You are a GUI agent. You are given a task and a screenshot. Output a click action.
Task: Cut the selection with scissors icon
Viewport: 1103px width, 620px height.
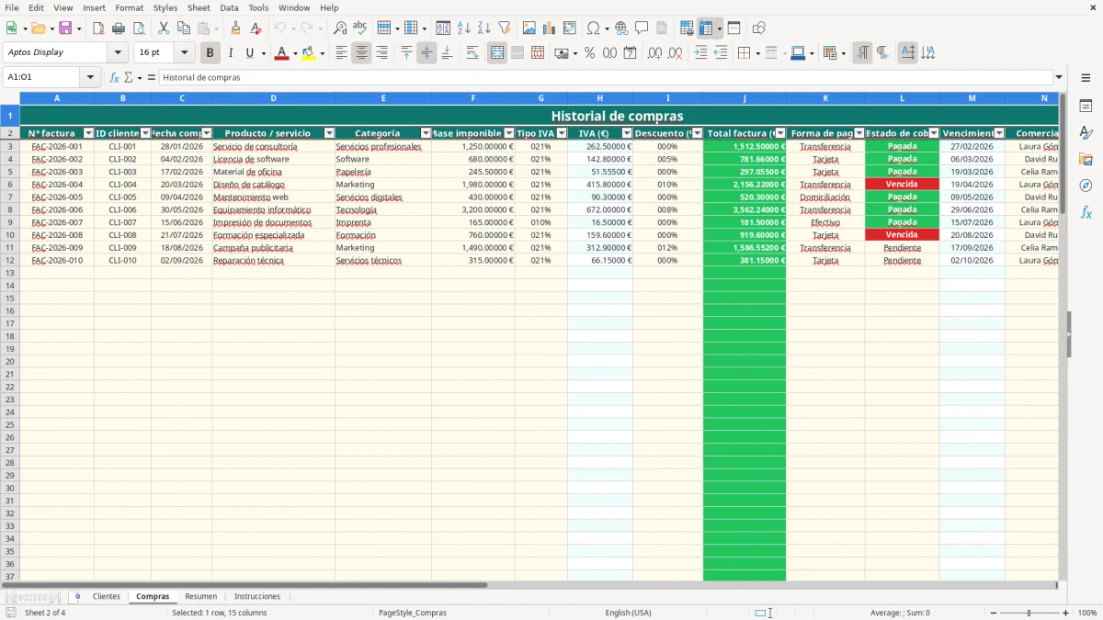(x=164, y=28)
